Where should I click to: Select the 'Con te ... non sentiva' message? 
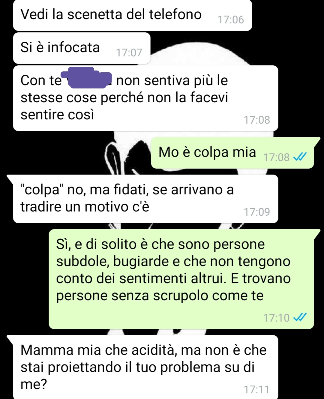pos(145,98)
